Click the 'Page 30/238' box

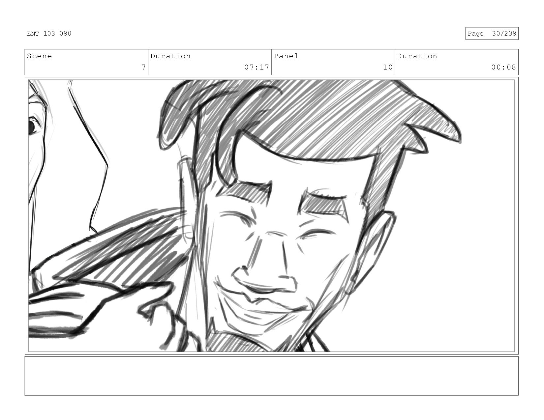click(x=492, y=34)
